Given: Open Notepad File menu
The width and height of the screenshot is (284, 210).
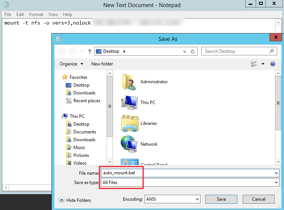Looking at the screenshot, I should [x=8, y=14].
